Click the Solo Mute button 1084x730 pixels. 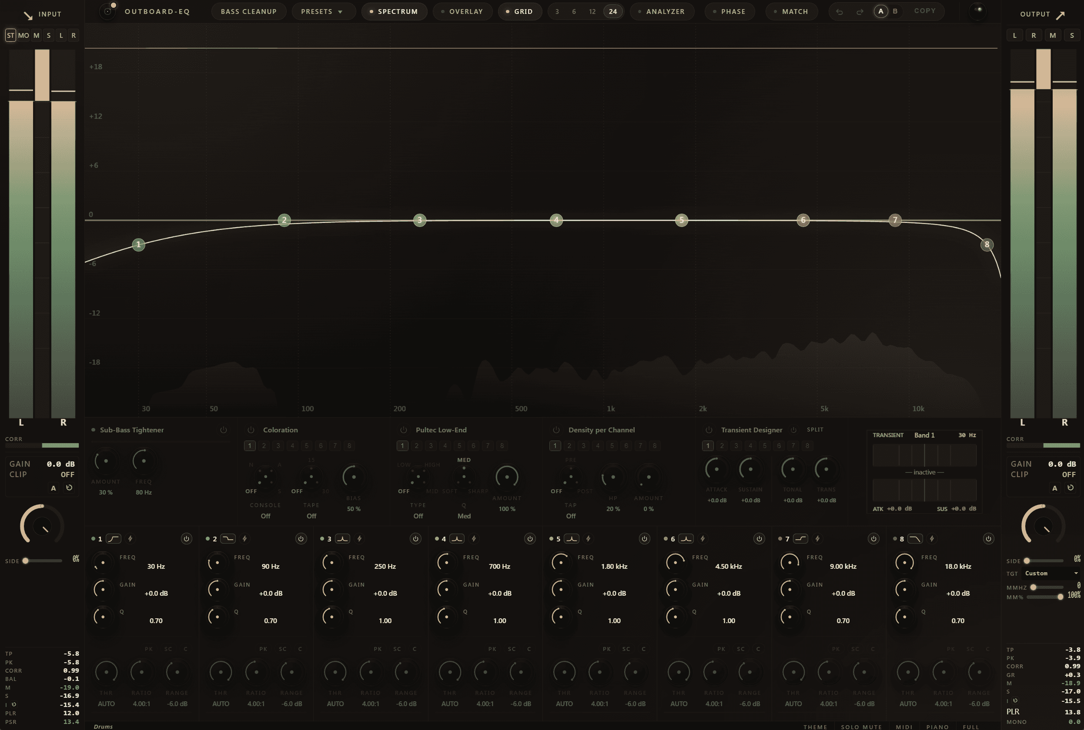(861, 726)
